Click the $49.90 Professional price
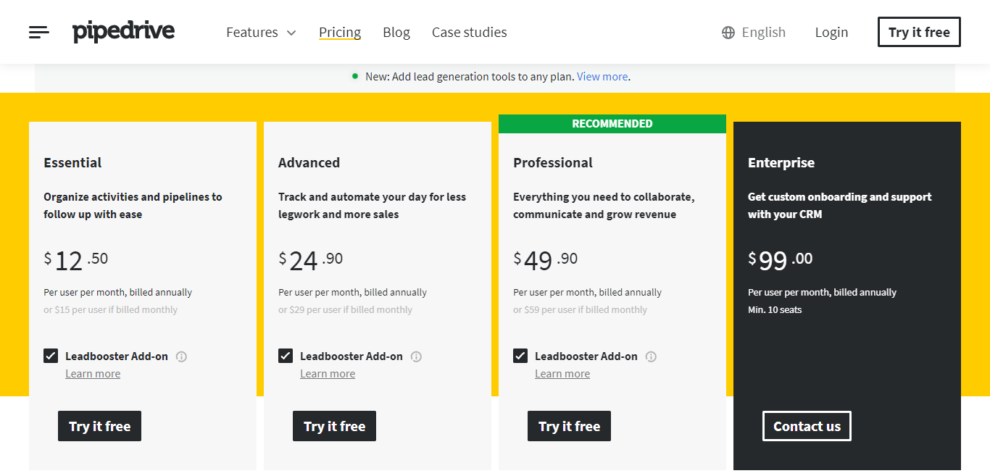 pos(546,260)
